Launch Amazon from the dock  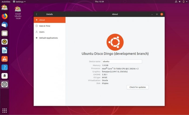pyautogui.click(x=5, y=76)
